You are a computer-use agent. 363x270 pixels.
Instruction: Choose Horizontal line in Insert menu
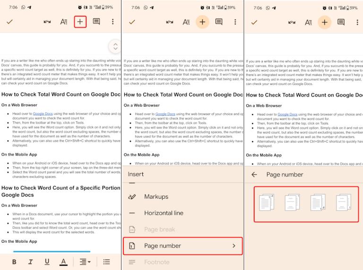164,213
